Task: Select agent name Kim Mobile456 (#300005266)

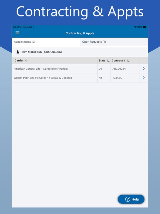Action: [x=42, y=52]
